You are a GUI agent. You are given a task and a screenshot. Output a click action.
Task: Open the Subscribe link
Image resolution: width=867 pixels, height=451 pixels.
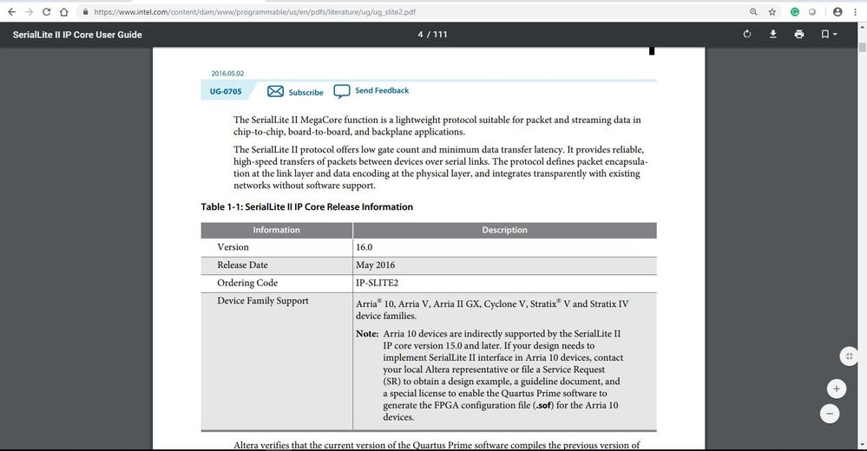coord(305,92)
